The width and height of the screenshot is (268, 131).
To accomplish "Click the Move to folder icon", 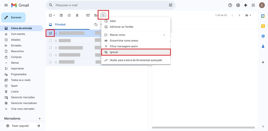I will click(96, 15).
